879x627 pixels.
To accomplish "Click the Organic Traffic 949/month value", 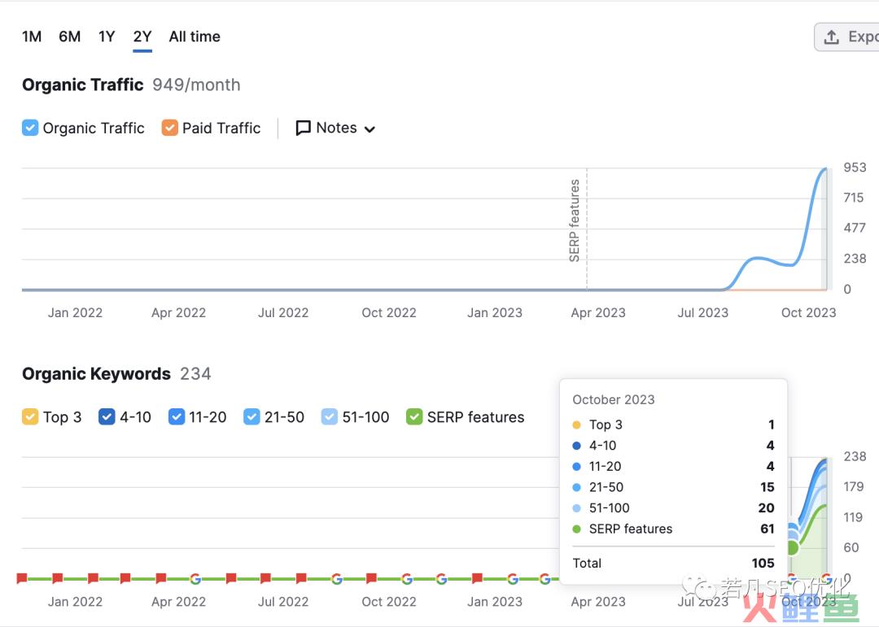I will tap(196, 85).
